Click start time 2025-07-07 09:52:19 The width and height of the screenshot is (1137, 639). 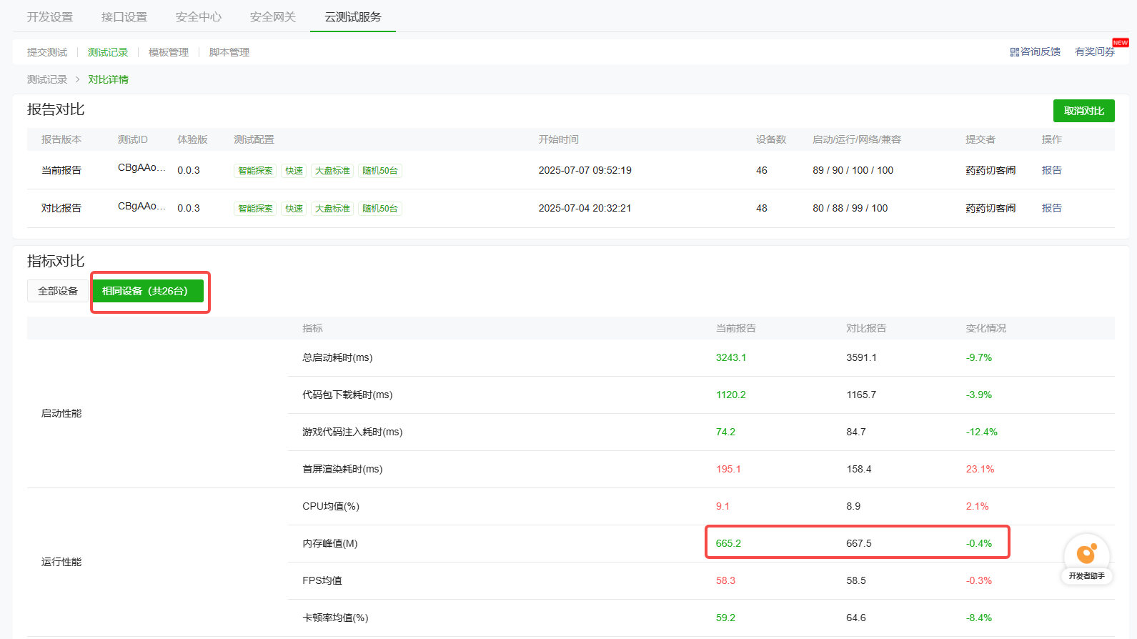(585, 170)
